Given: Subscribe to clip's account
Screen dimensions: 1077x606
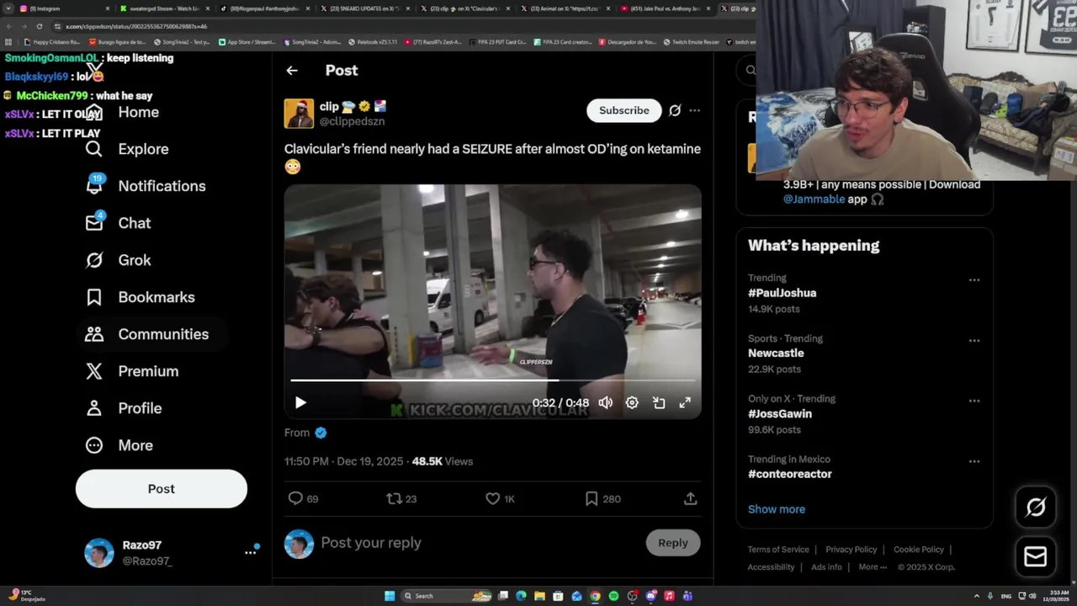Looking at the screenshot, I should (x=624, y=110).
